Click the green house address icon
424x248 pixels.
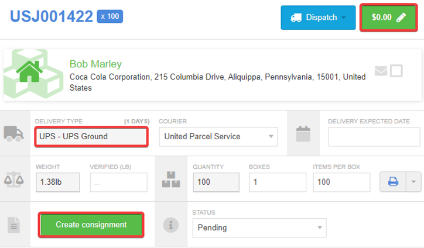(x=29, y=71)
